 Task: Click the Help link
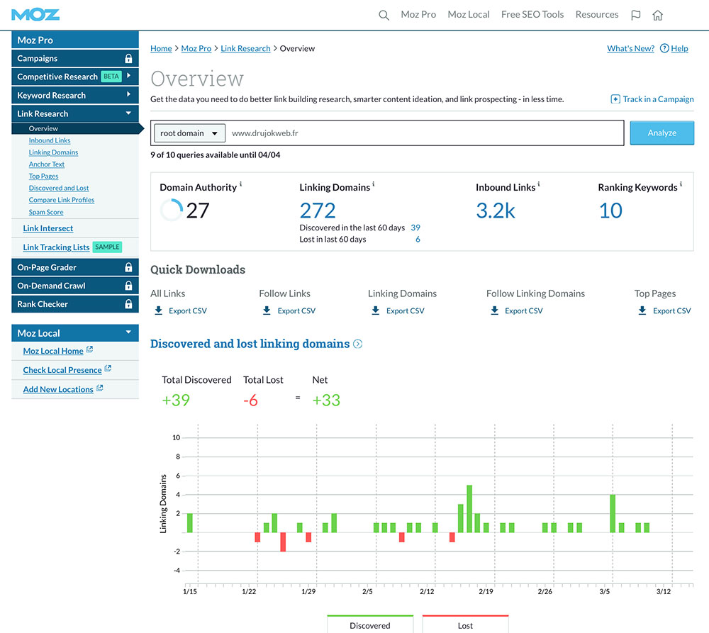(x=680, y=48)
